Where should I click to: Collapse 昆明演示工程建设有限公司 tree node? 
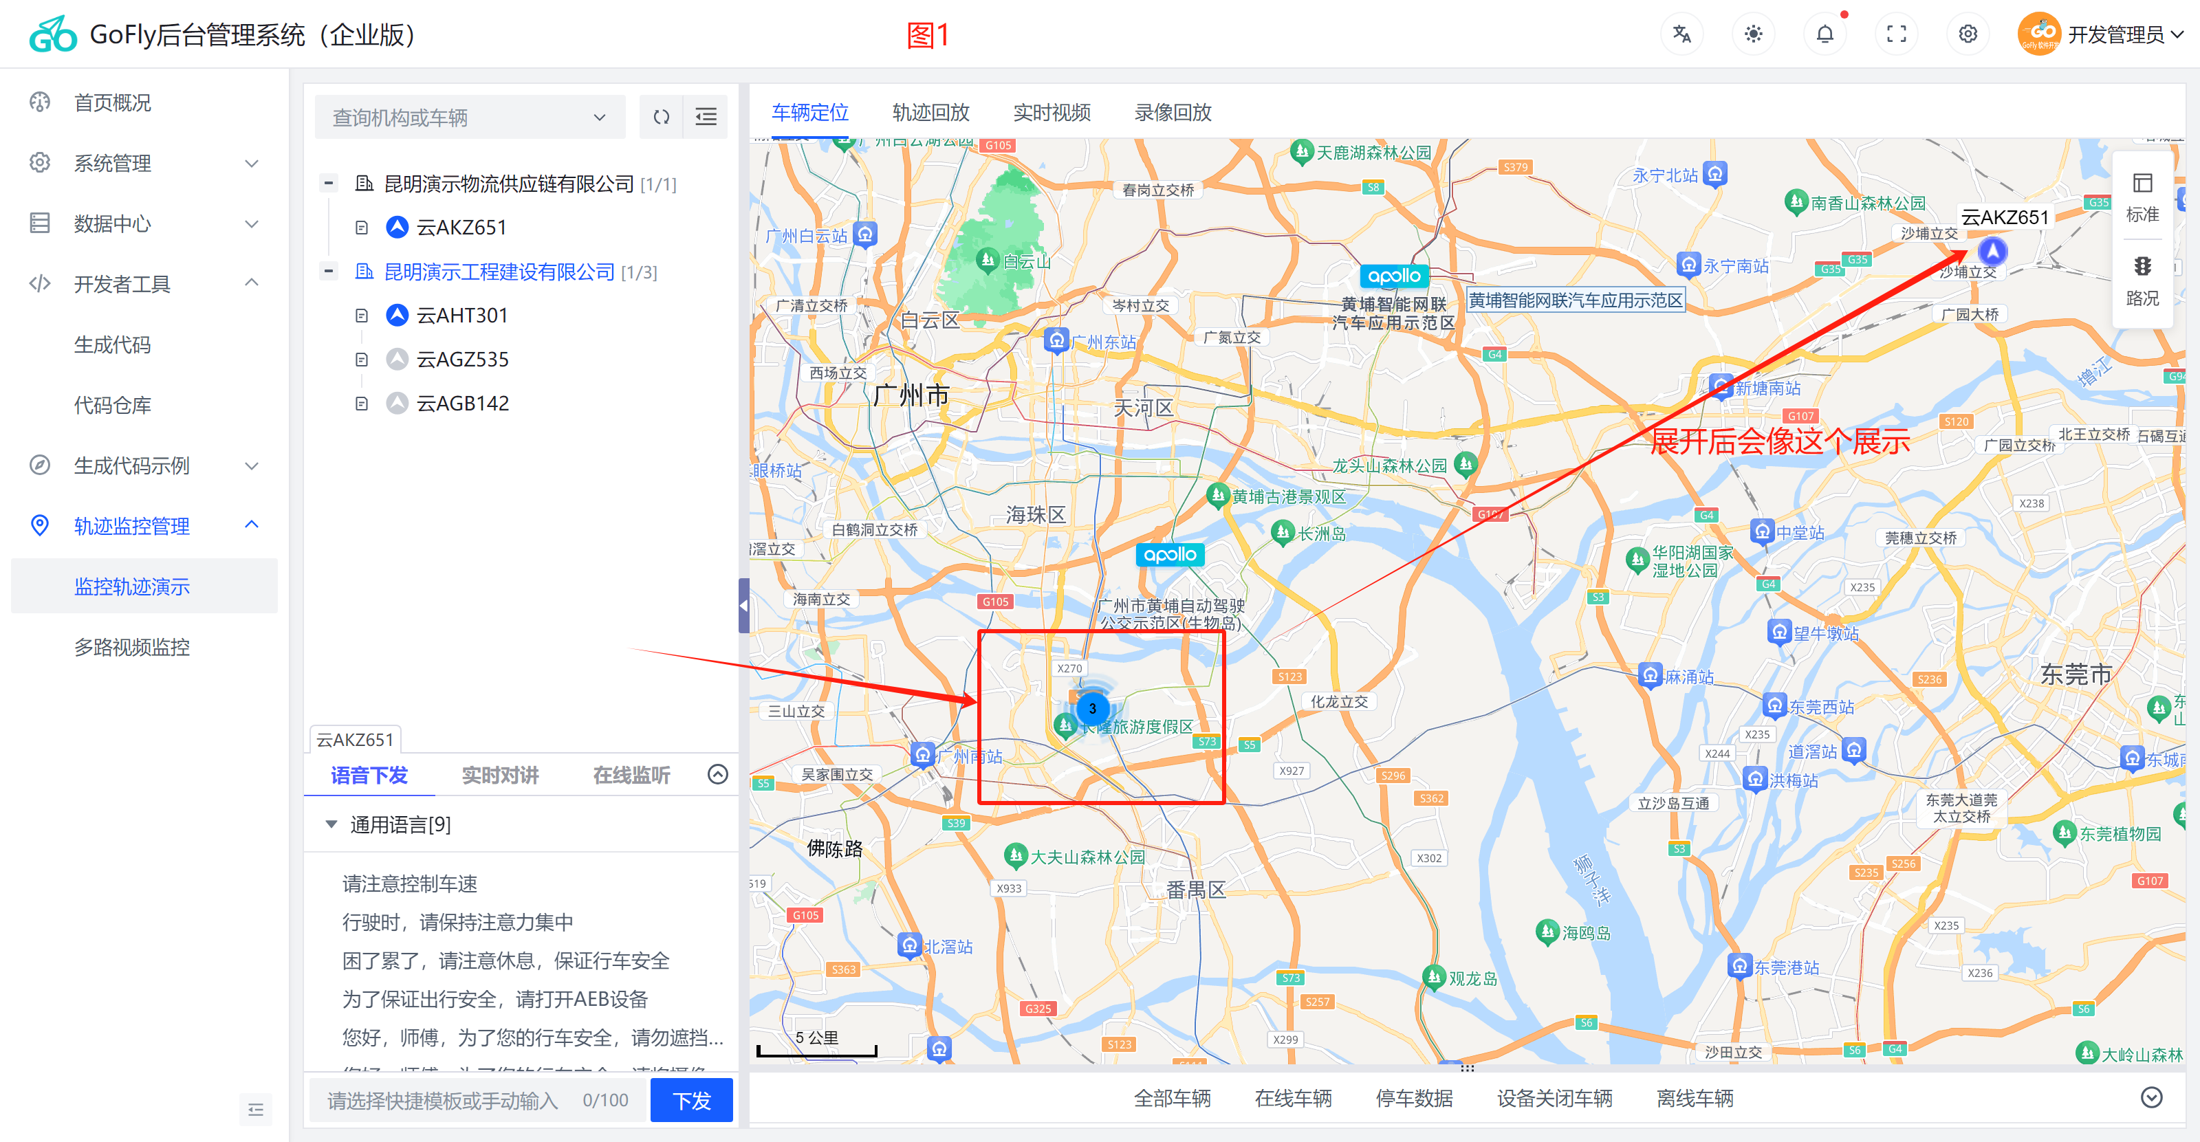328,271
